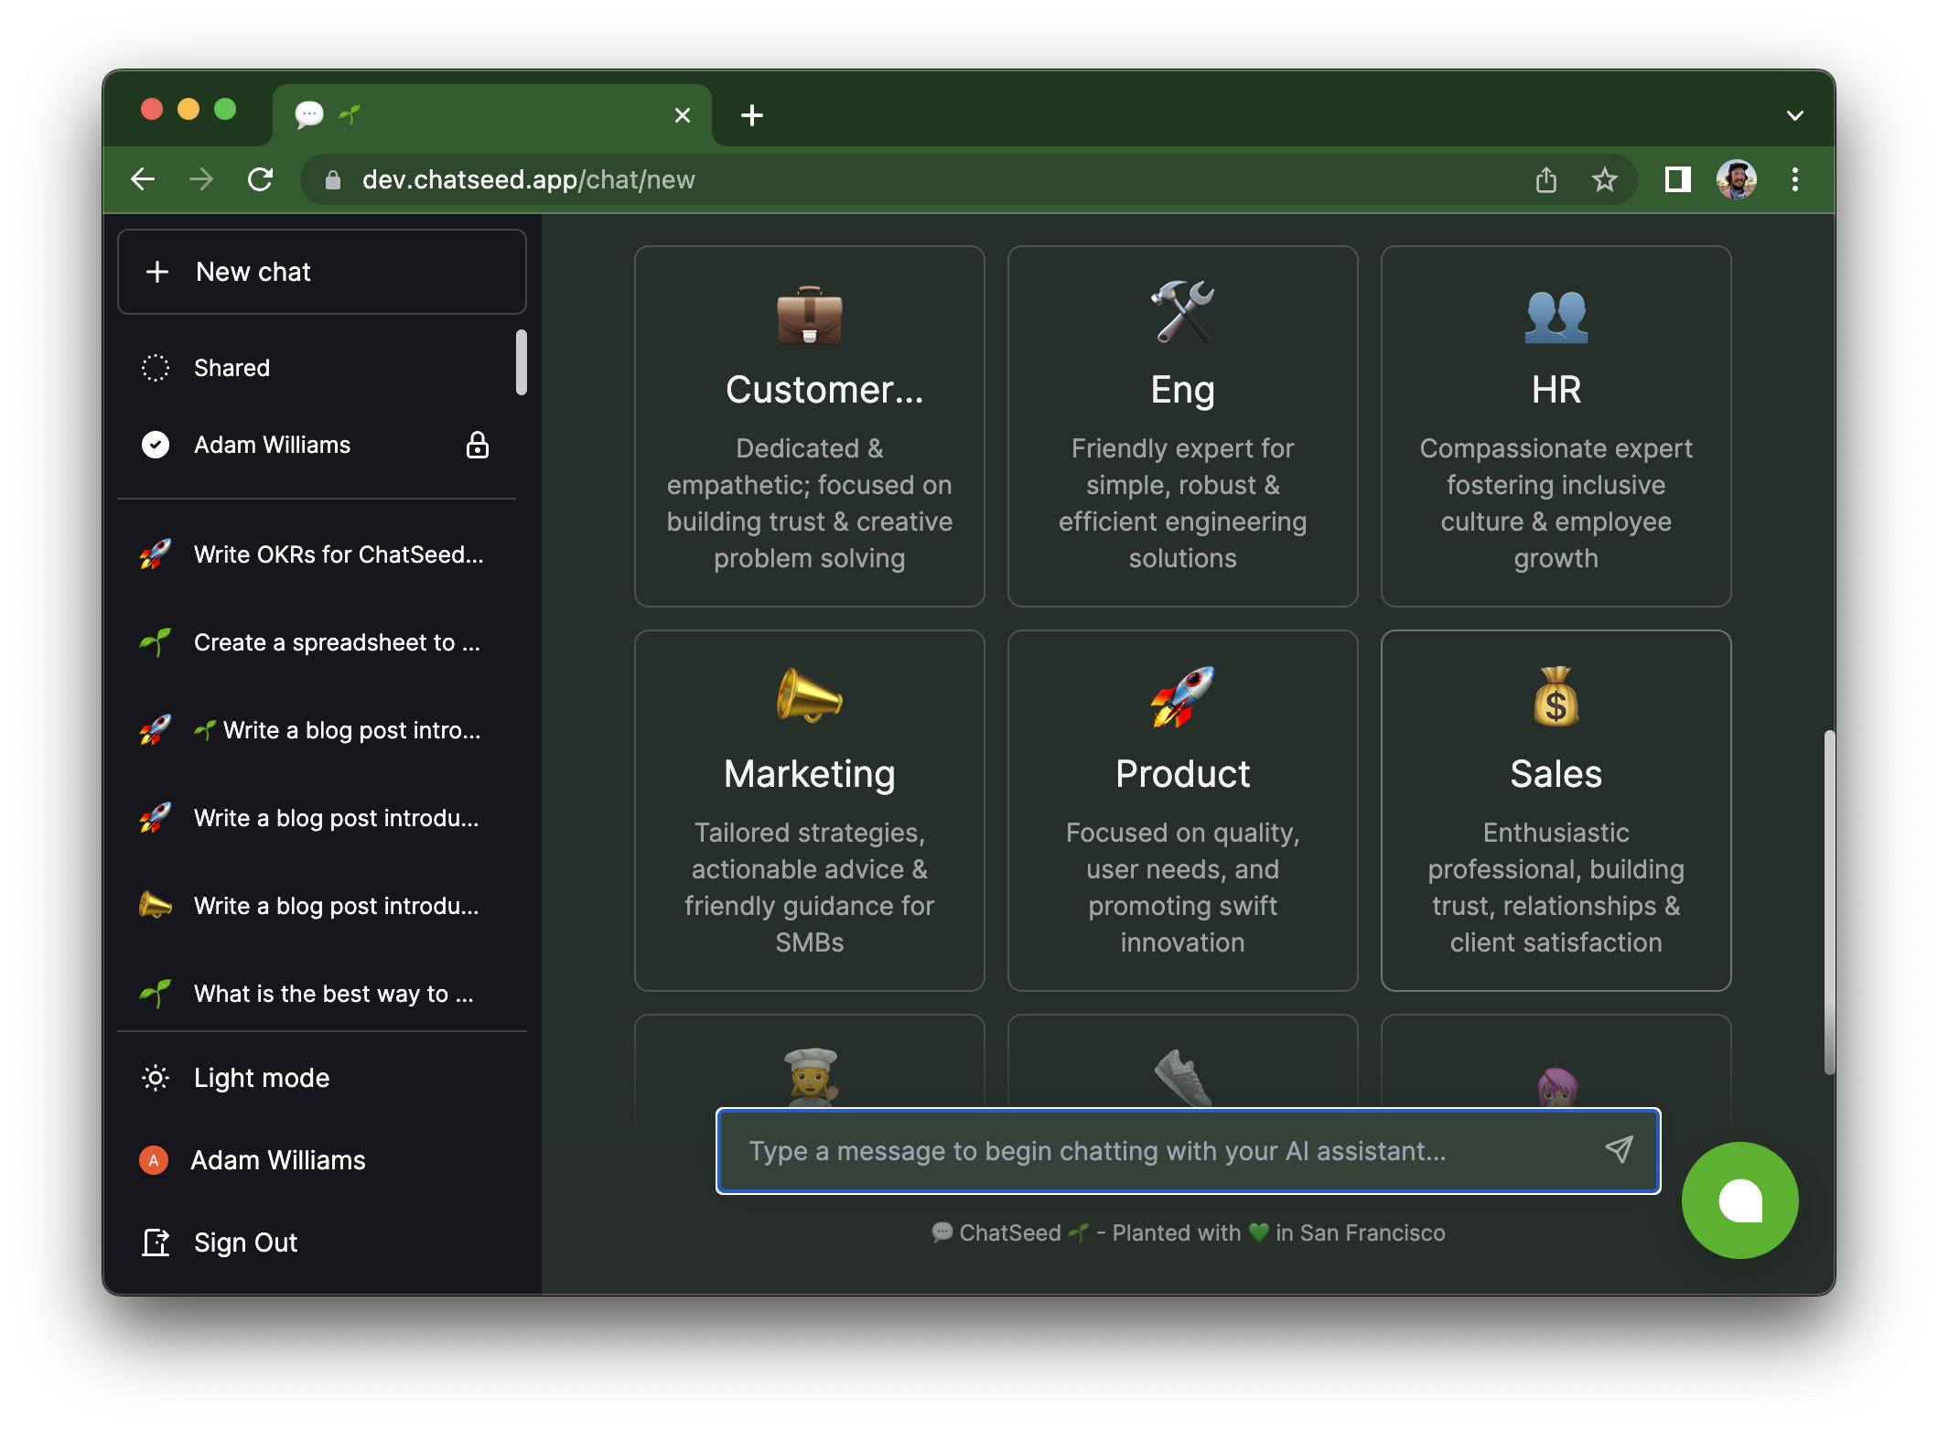
Task: Click the main content vertical scrollbar
Action: pos(1828,901)
